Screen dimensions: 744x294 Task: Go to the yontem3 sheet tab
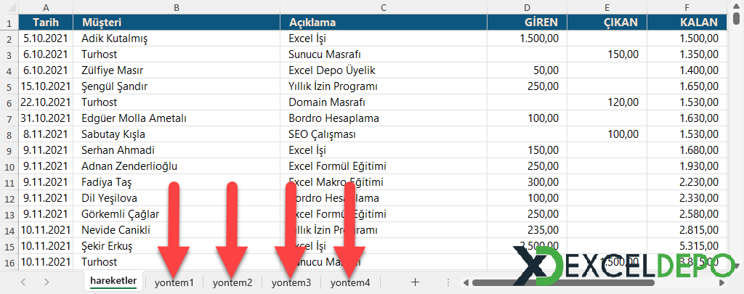click(291, 282)
